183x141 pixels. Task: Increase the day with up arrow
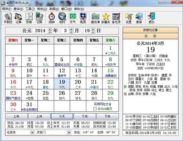(x=93, y=29)
